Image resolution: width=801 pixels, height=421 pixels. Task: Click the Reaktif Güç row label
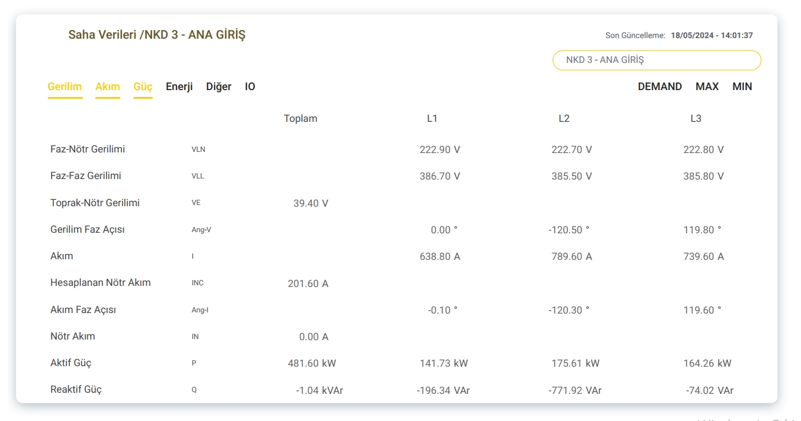pos(76,389)
